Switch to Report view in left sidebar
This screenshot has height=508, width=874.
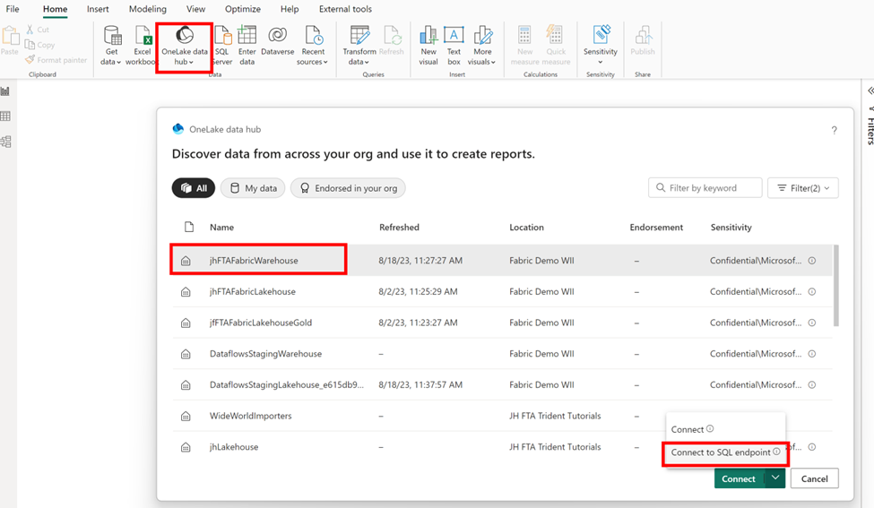coord(5,91)
